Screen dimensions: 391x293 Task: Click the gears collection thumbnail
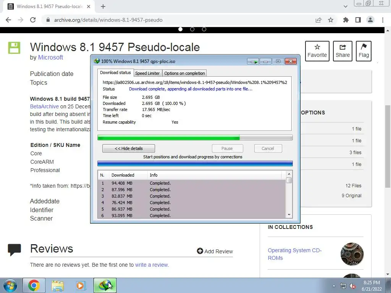[352, 254]
